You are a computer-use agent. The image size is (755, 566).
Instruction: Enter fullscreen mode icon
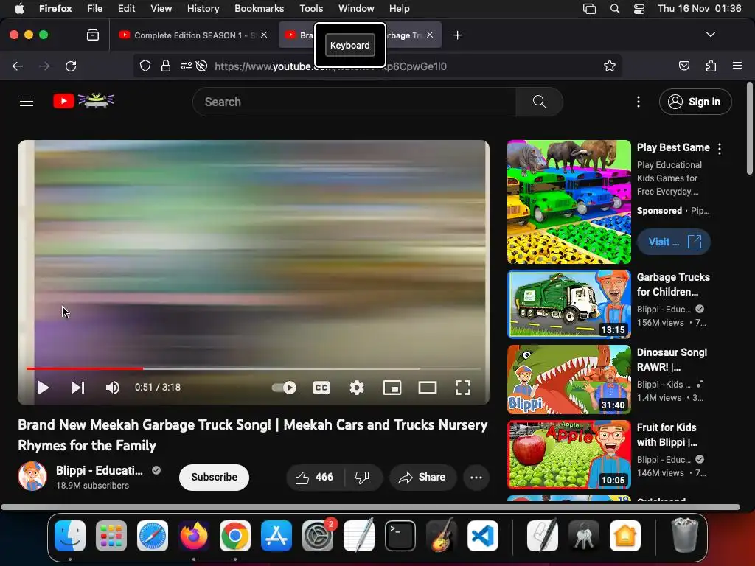click(463, 388)
